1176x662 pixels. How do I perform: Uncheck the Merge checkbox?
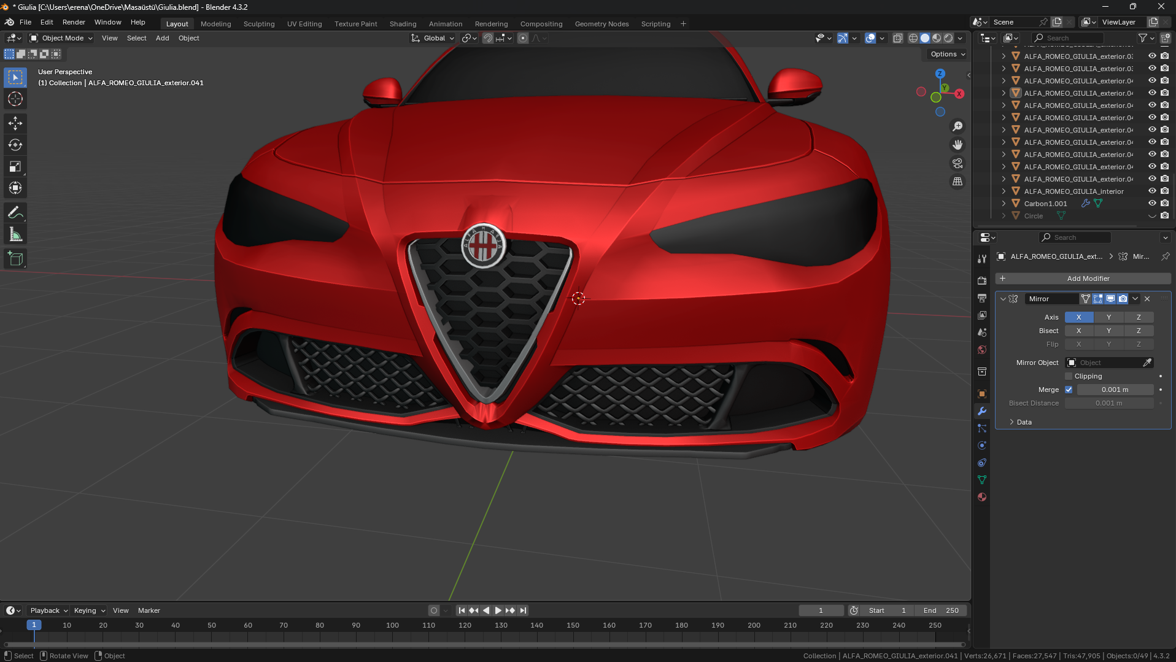(1069, 390)
